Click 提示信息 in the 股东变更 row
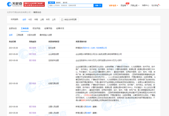 pos(33,48)
